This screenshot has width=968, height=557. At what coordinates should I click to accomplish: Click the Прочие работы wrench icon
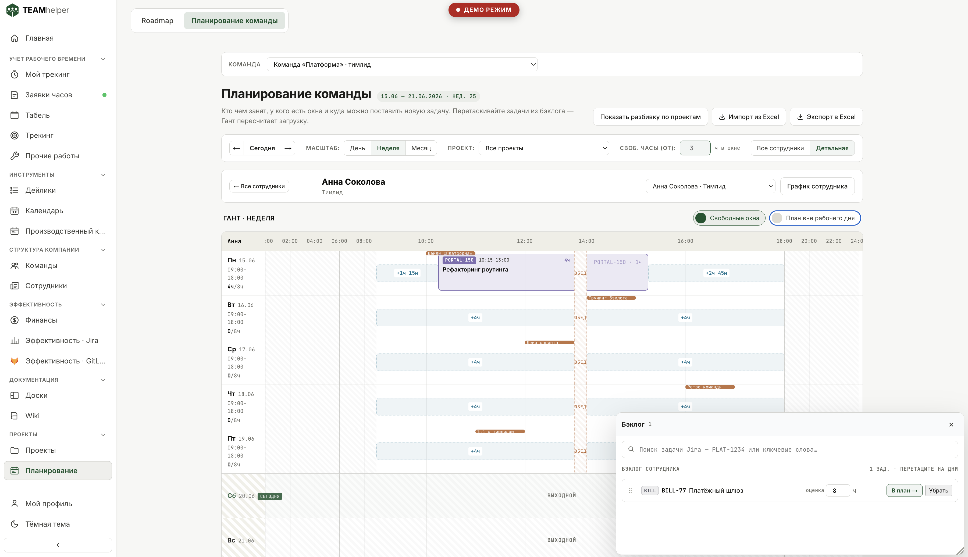pyautogui.click(x=15, y=156)
